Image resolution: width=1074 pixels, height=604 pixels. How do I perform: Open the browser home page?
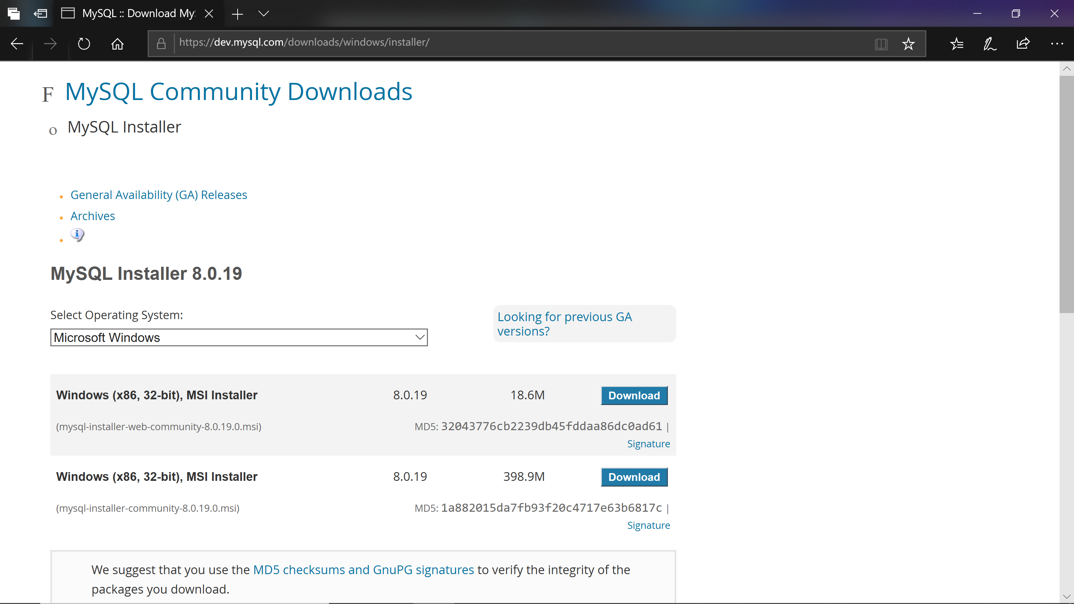pos(117,43)
